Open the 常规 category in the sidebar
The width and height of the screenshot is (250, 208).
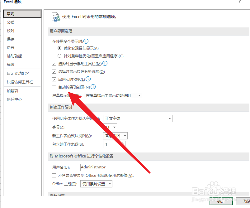pyautogui.click(x=22, y=14)
